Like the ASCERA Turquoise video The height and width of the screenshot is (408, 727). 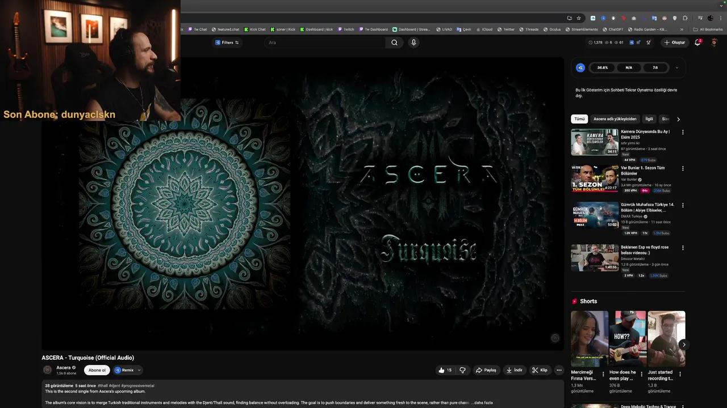(445, 370)
